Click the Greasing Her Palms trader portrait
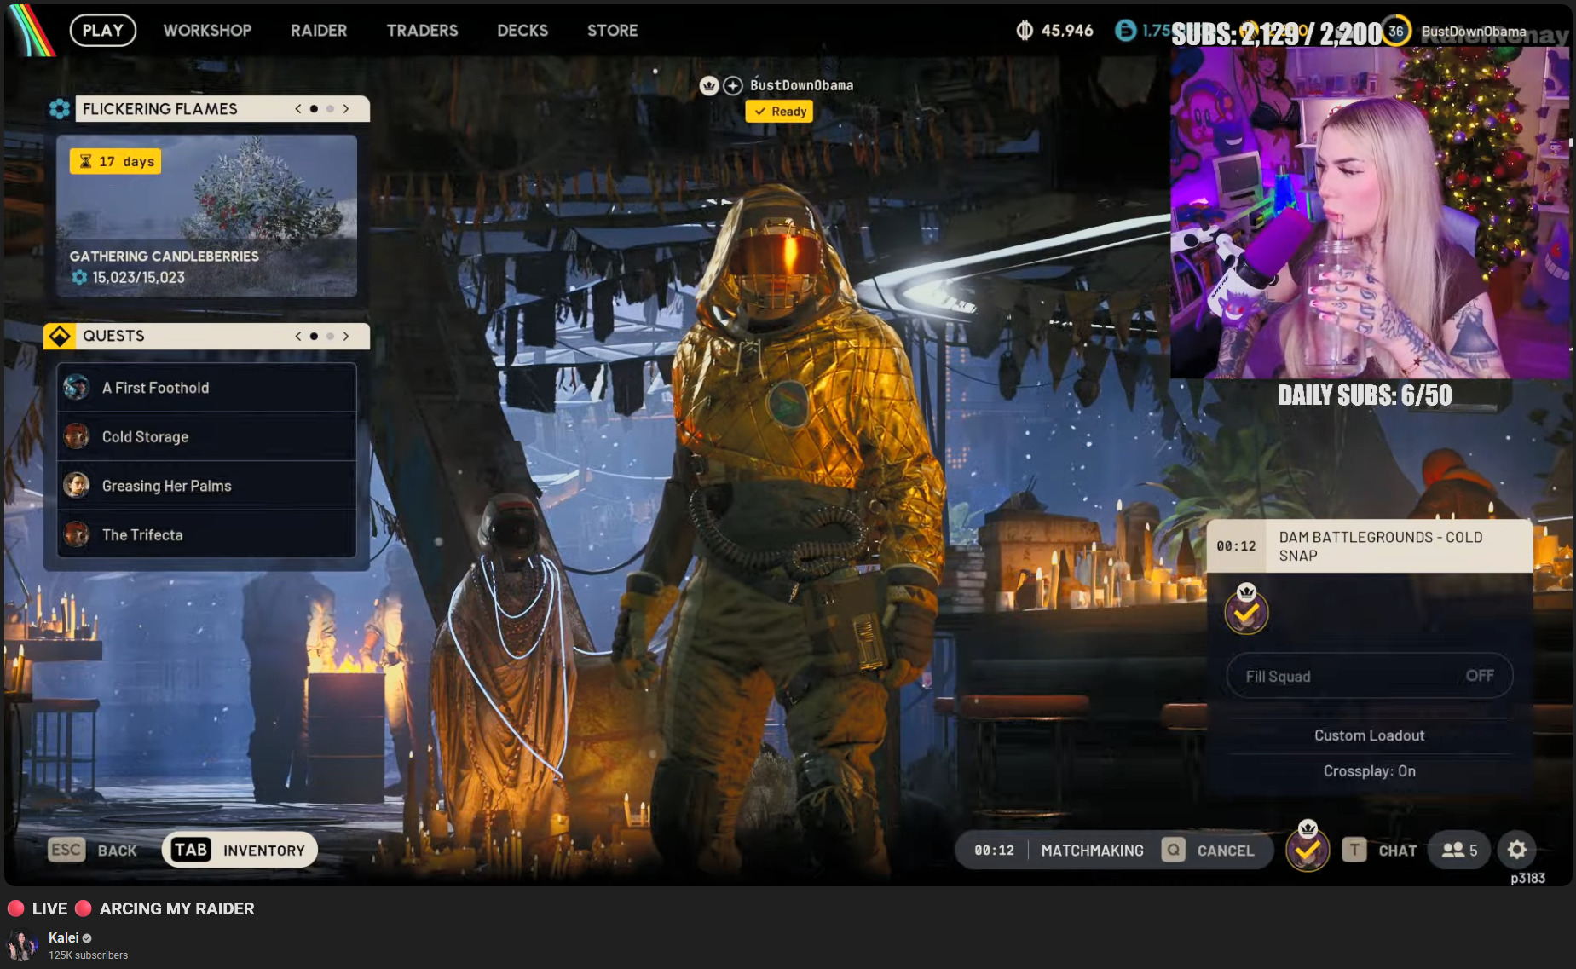Viewport: 1576px width, 969px height. point(77,485)
